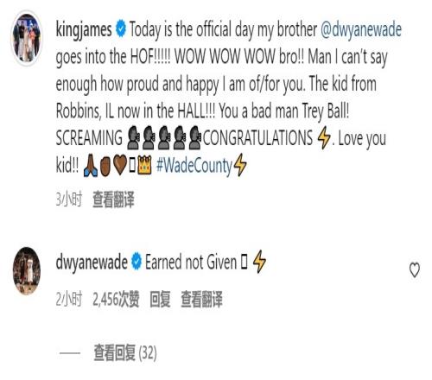Open the @dwyanewade mention link
This screenshot has width=432, height=380.
(x=361, y=29)
